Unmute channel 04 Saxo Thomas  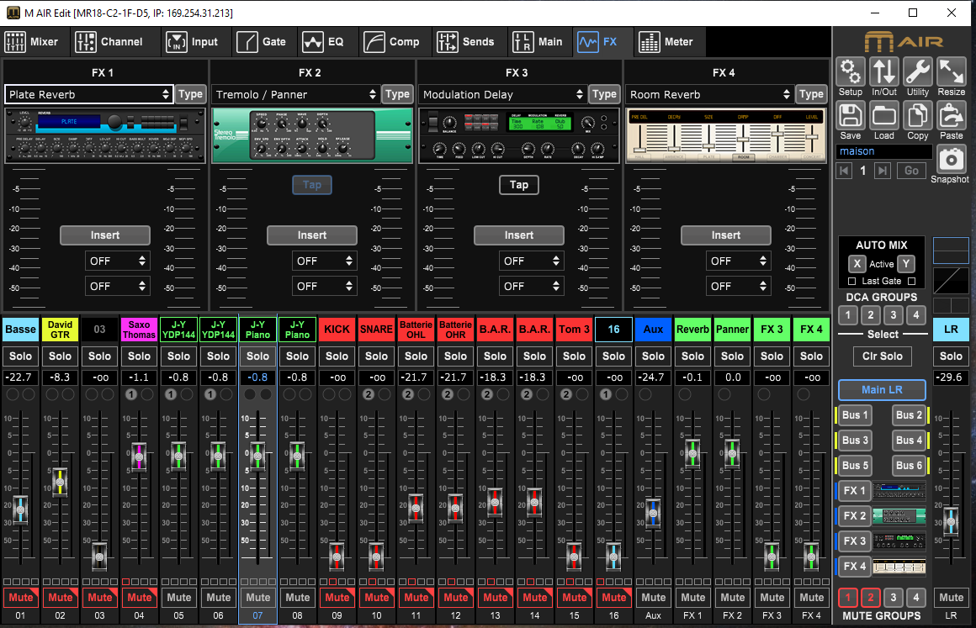(x=140, y=598)
